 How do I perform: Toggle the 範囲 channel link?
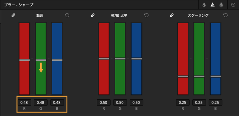point(13,15)
